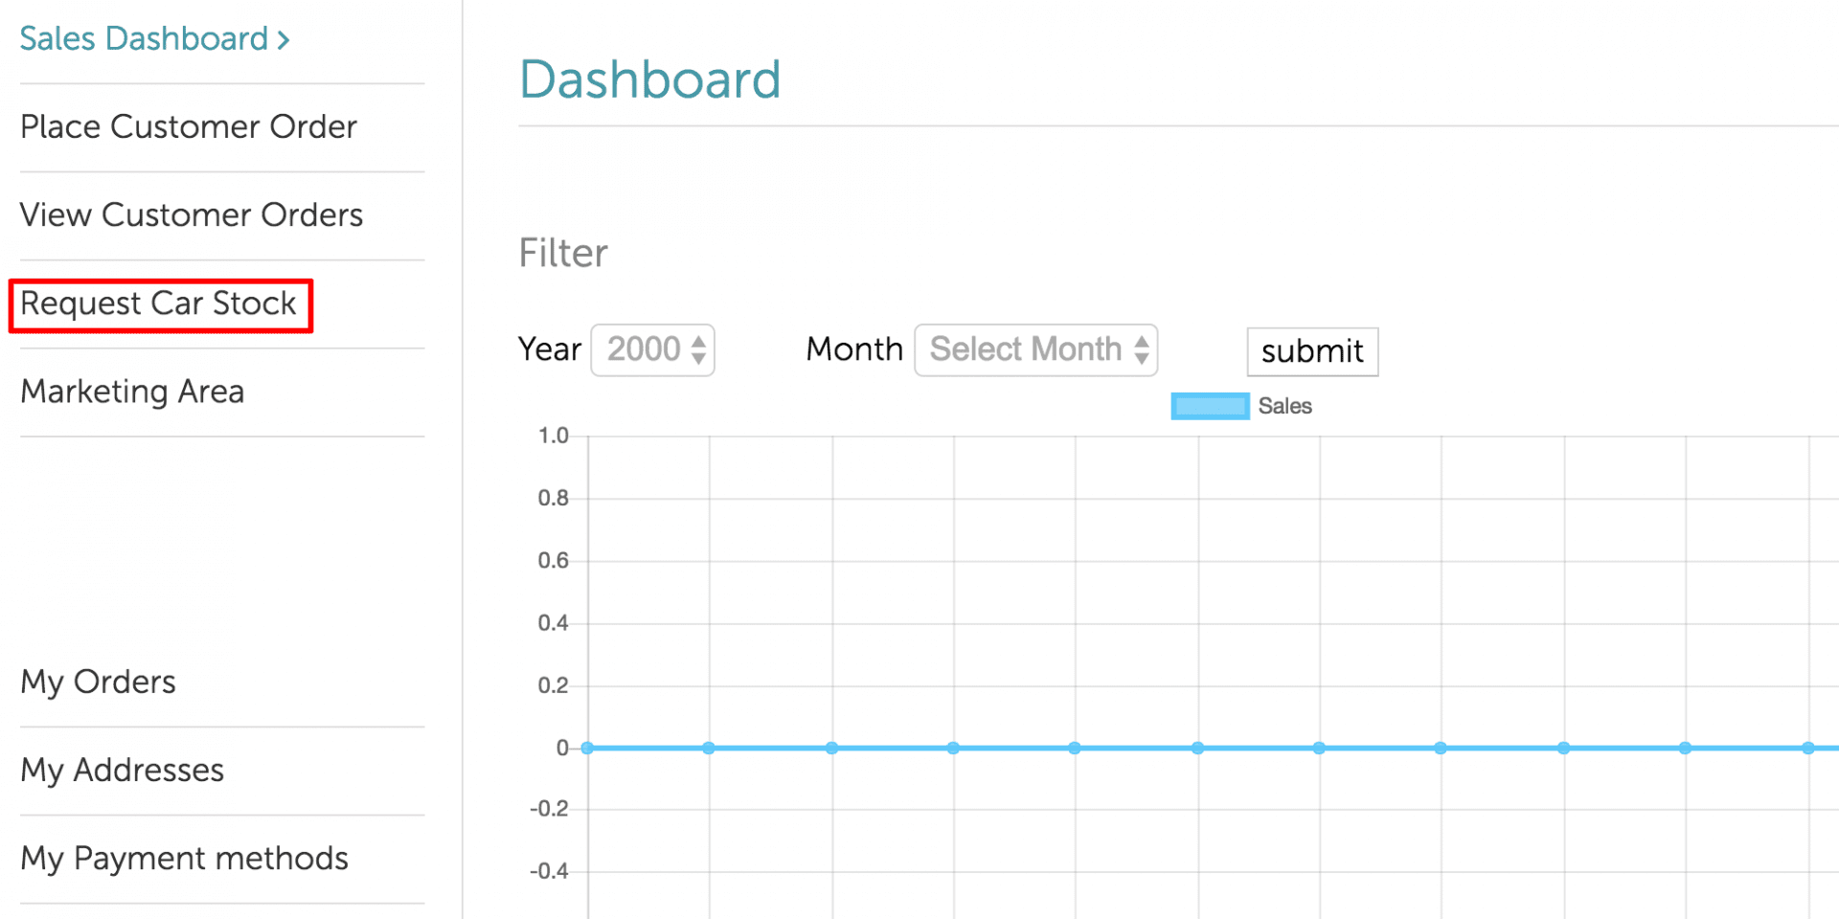Click the last visible chart data point
Viewport: 1839px width, 919px height.
coord(1807,748)
